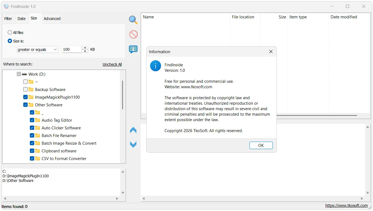
Task: Click the blue info icon in Information dialog
Action: [155, 66]
